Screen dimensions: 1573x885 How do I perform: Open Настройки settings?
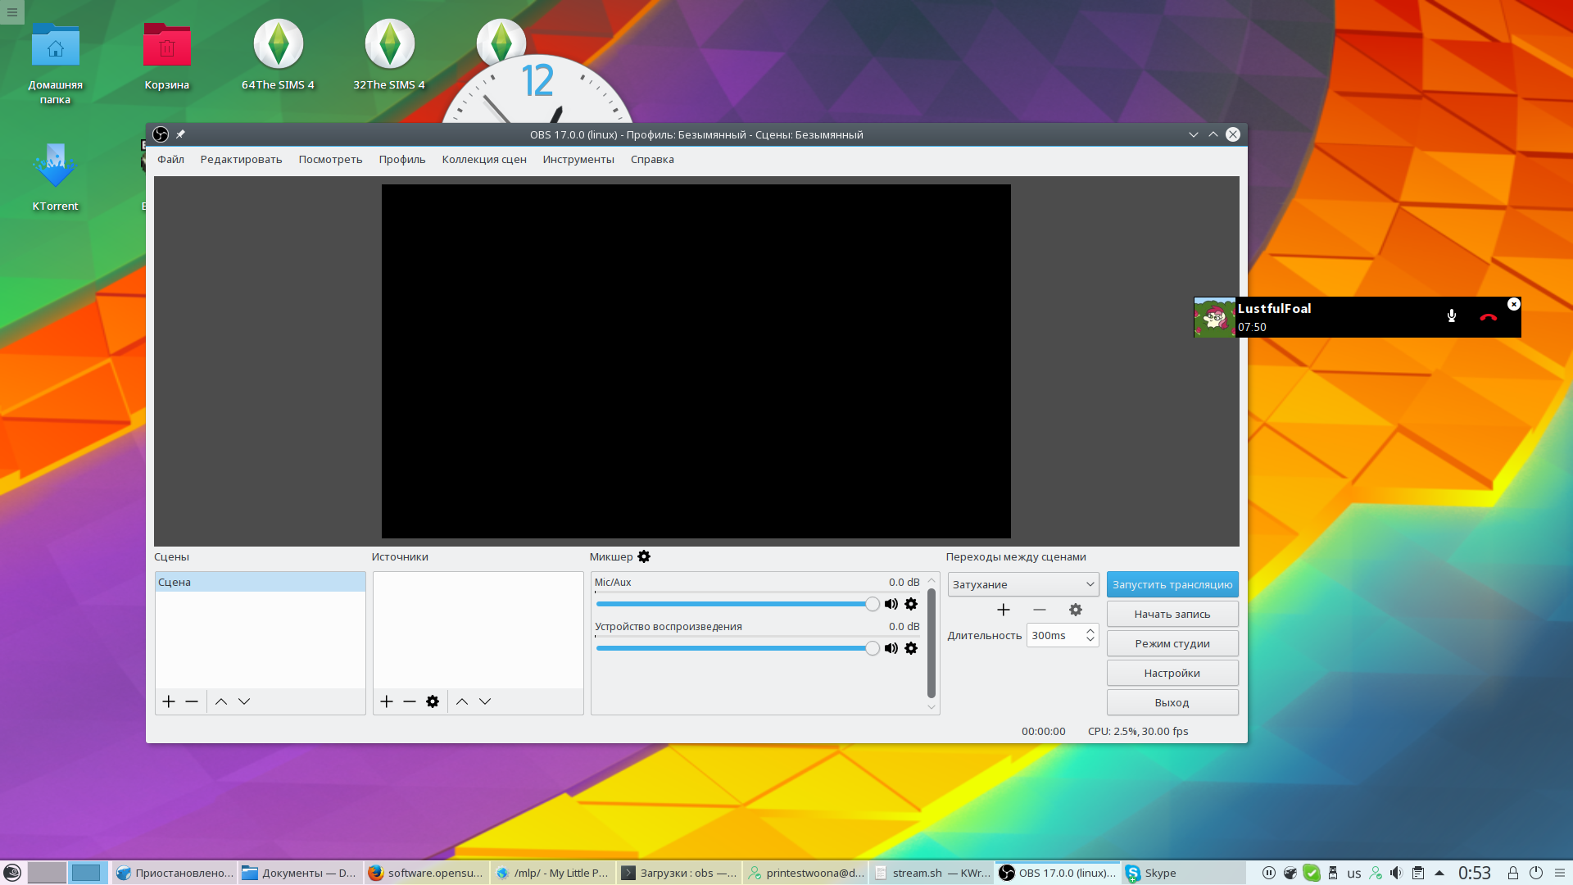1172,673
